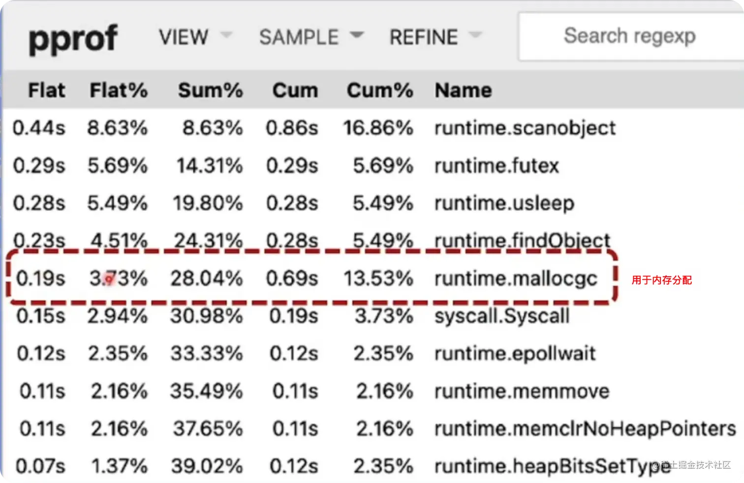Select the runtime.scanobject row
The height and width of the screenshot is (483, 744).
pyautogui.click(x=525, y=128)
